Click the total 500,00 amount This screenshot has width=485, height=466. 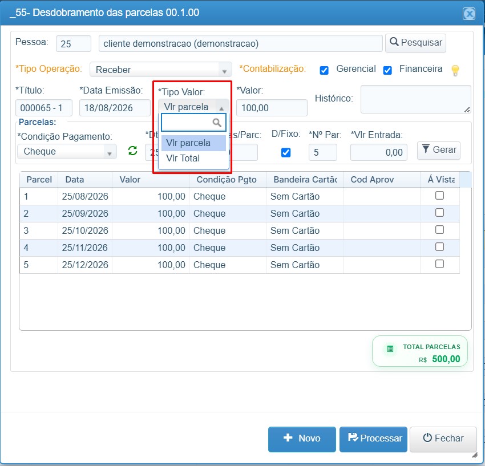446,359
